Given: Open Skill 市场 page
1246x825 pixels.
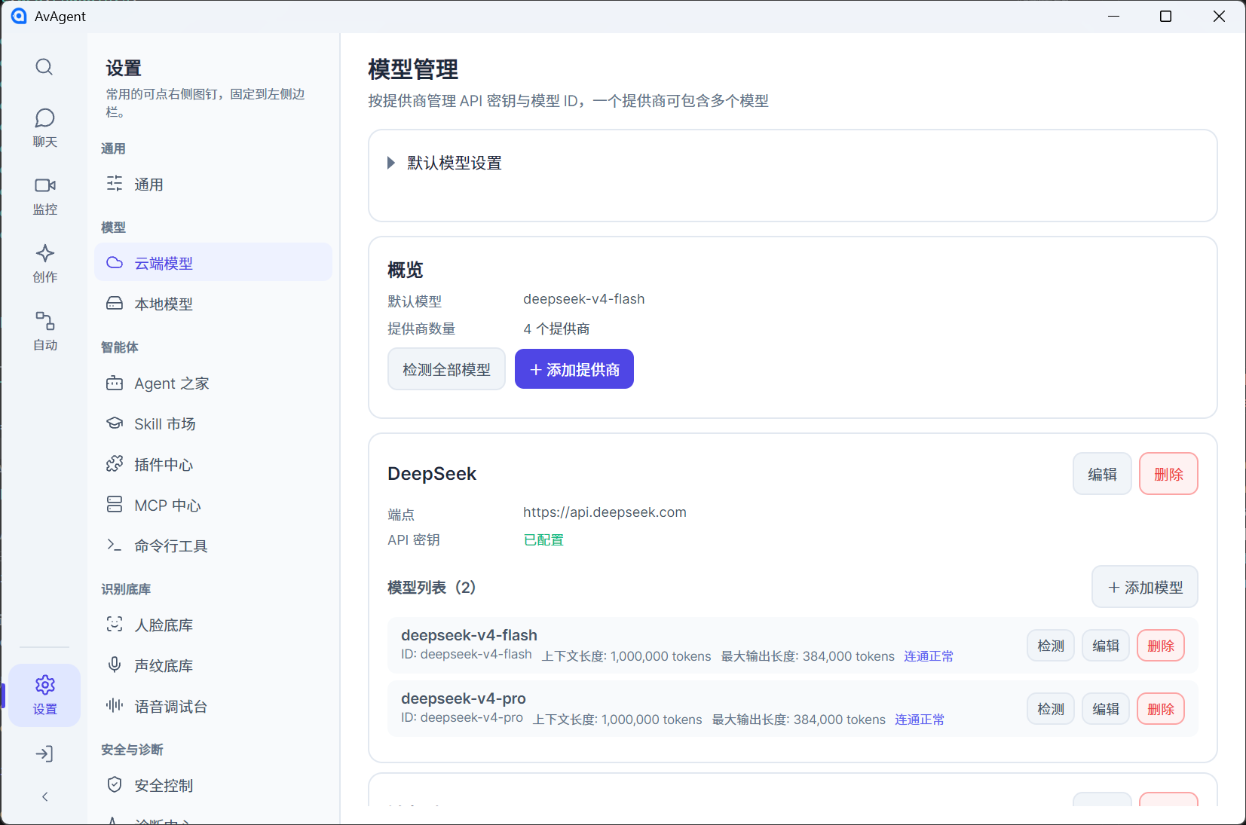Looking at the screenshot, I should tap(213, 424).
